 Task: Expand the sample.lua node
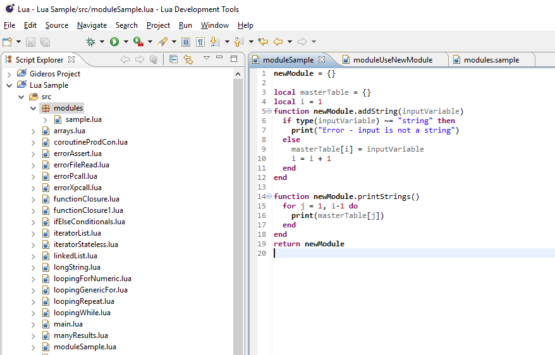tap(46, 120)
